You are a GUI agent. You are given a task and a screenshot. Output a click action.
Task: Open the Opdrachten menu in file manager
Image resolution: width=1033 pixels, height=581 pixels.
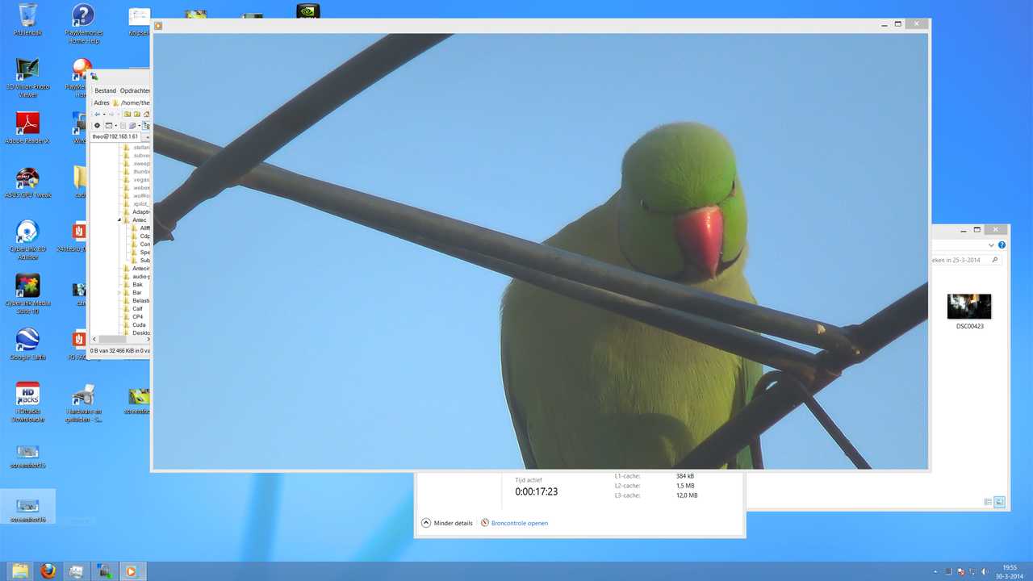[134, 91]
